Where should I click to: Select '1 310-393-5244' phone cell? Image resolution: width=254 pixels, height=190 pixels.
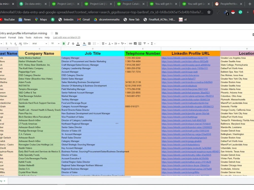[143, 58]
